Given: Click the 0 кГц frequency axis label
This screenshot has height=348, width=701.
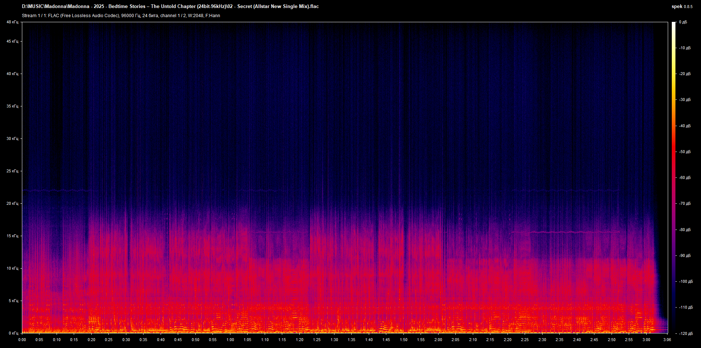Looking at the screenshot, I should click(x=13, y=333).
